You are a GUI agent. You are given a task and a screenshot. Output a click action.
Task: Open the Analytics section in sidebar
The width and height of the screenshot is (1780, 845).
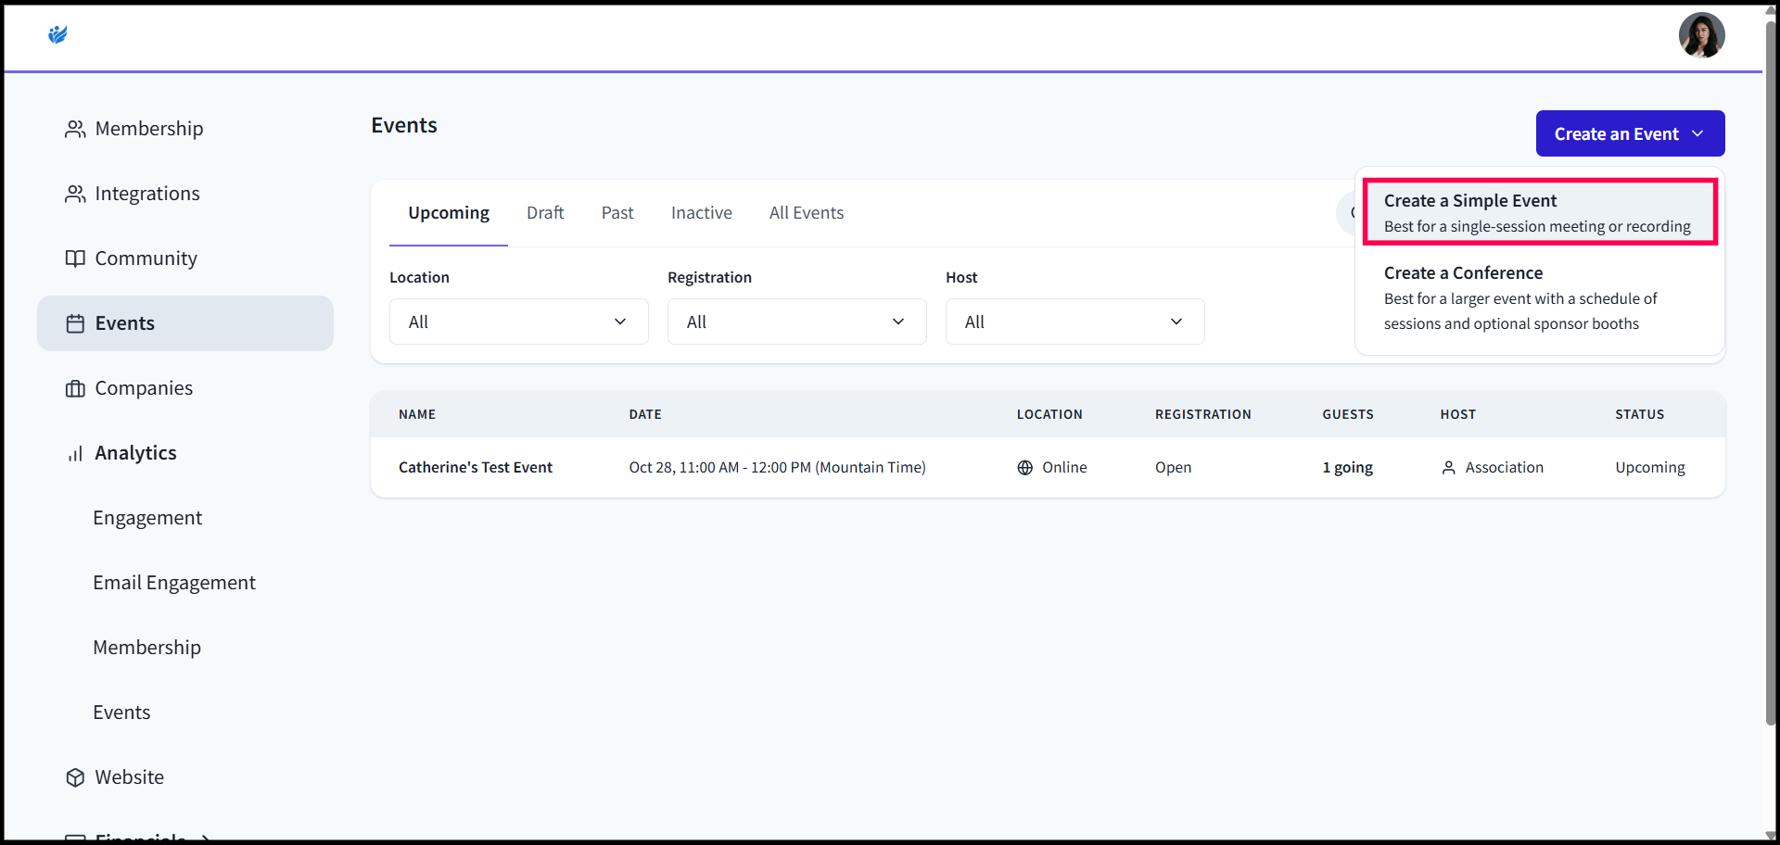[185, 453]
